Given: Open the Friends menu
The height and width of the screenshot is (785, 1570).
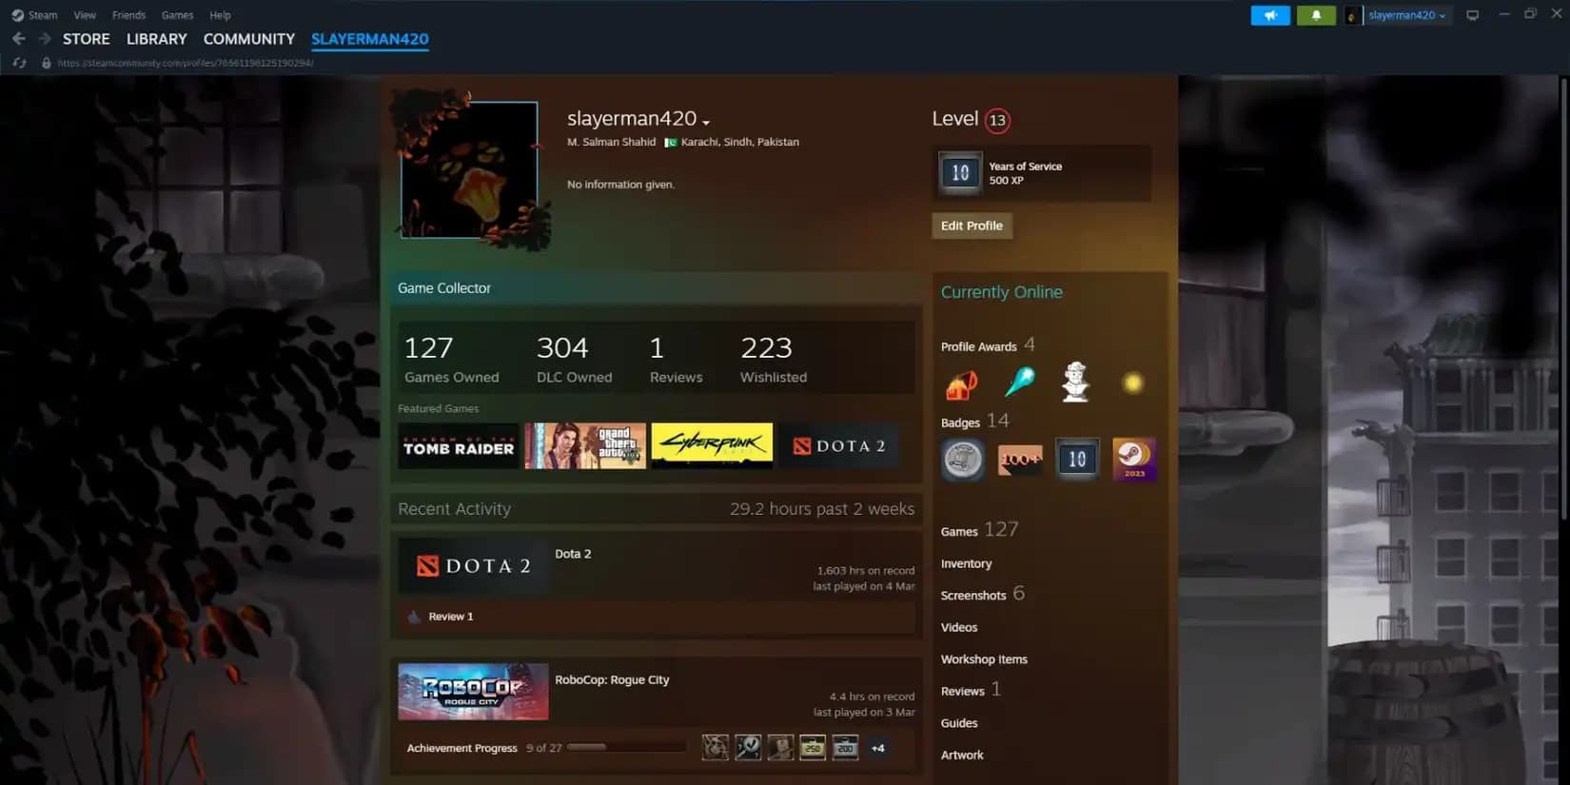Looking at the screenshot, I should [128, 15].
